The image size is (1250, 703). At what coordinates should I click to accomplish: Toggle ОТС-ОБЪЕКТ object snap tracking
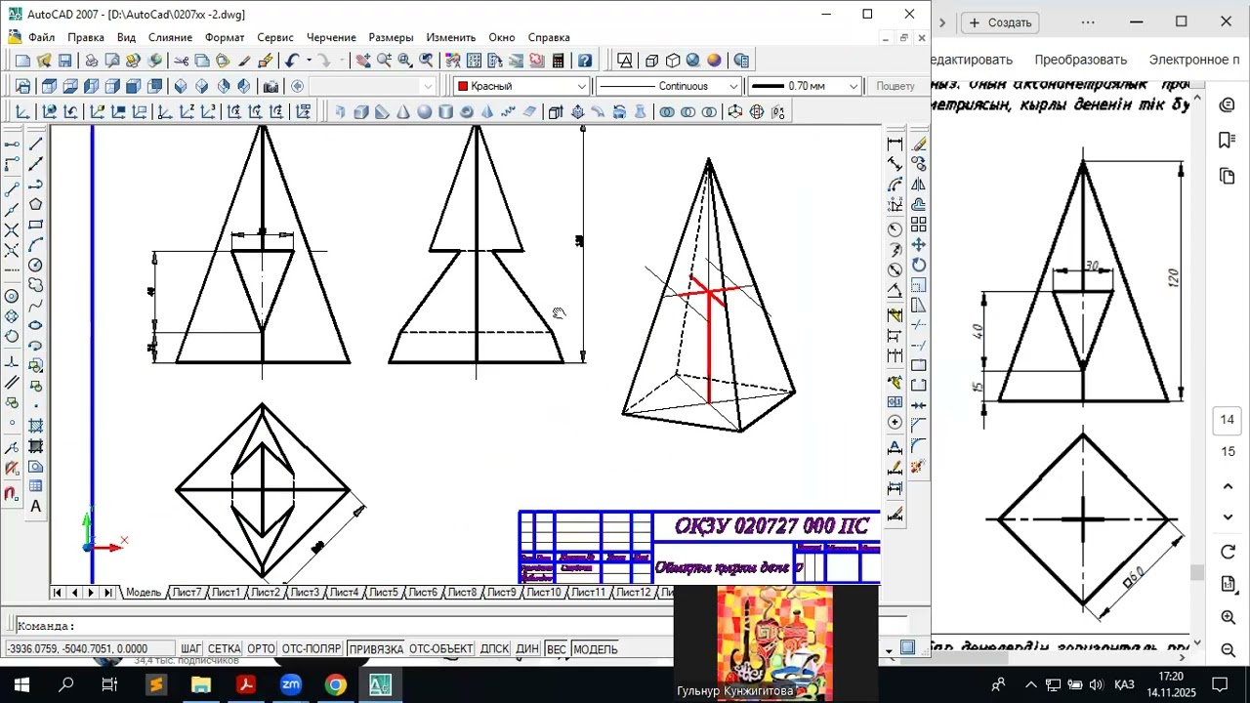tap(441, 649)
